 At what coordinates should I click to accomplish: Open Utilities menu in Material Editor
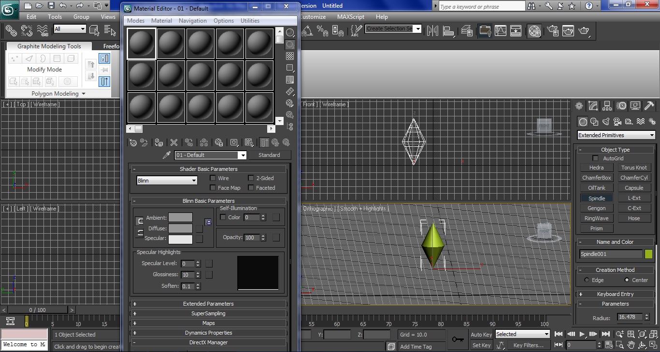tap(250, 21)
